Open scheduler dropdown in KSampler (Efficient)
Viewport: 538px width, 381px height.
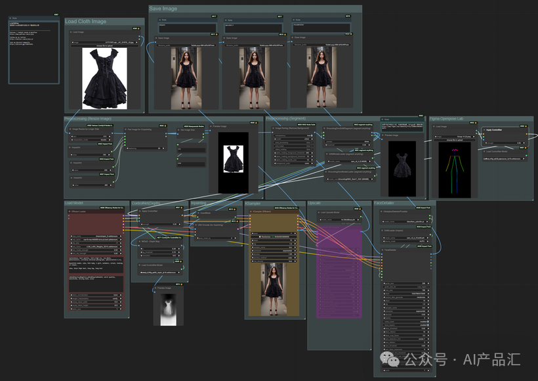tap(274, 251)
